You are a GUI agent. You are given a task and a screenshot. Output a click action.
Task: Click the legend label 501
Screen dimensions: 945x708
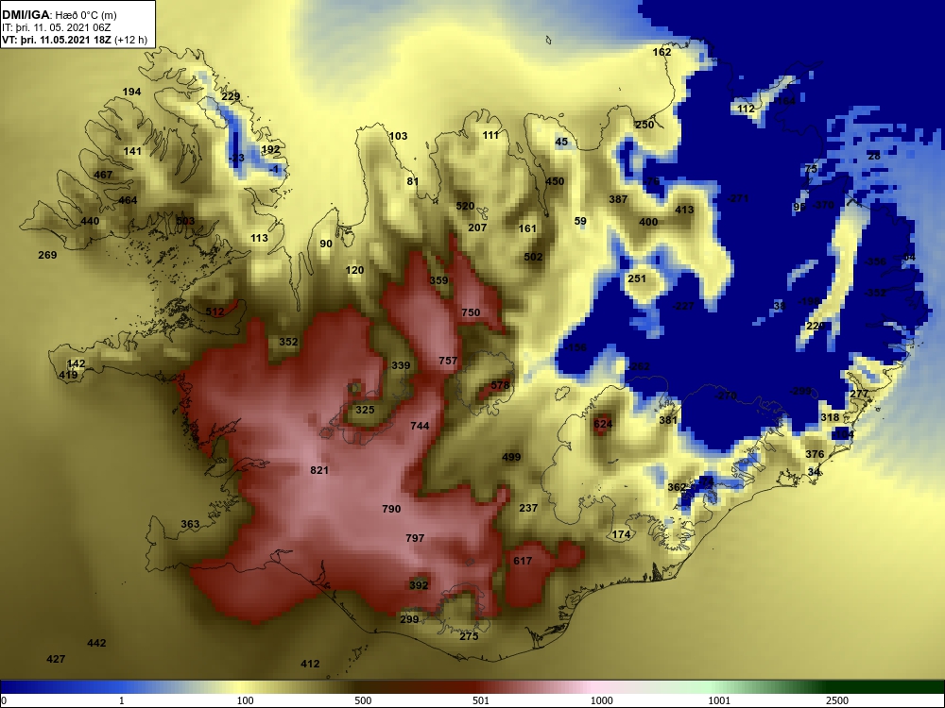(x=481, y=700)
